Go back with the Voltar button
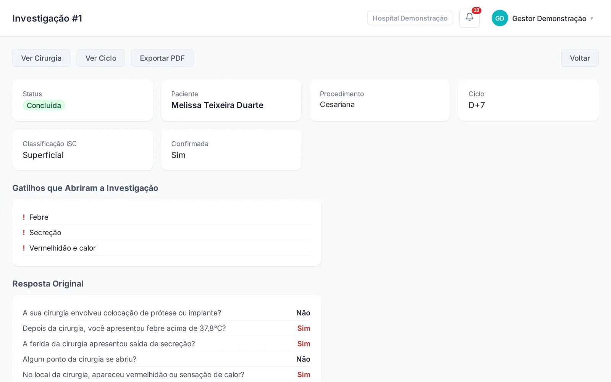611x382 pixels. [580, 58]
